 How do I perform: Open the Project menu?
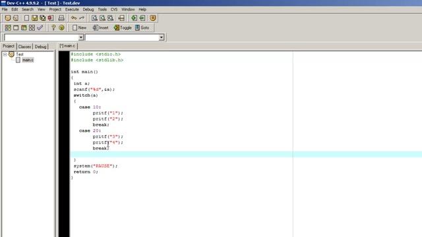click(55, 9)
